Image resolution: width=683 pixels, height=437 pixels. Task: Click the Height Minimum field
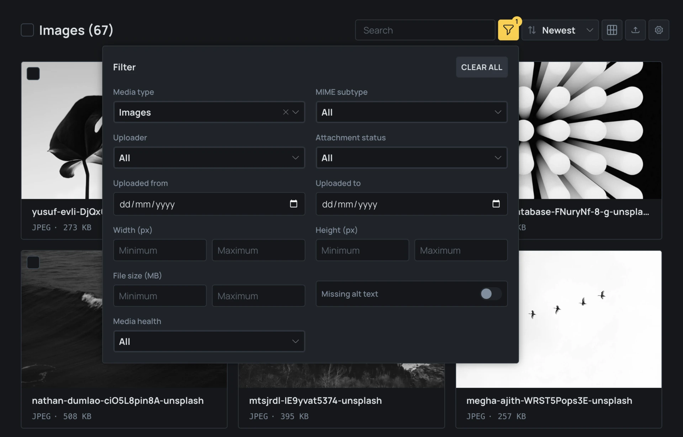[x=362, y=250]
